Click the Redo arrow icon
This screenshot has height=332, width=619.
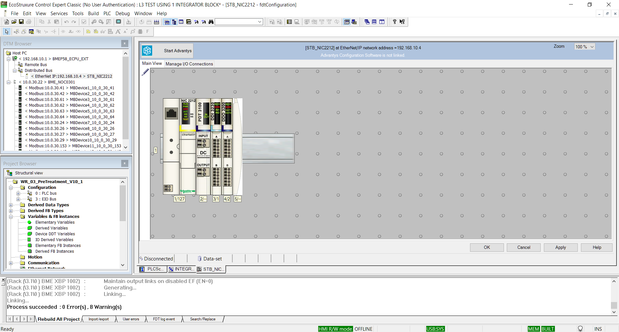tap(74, 22)
